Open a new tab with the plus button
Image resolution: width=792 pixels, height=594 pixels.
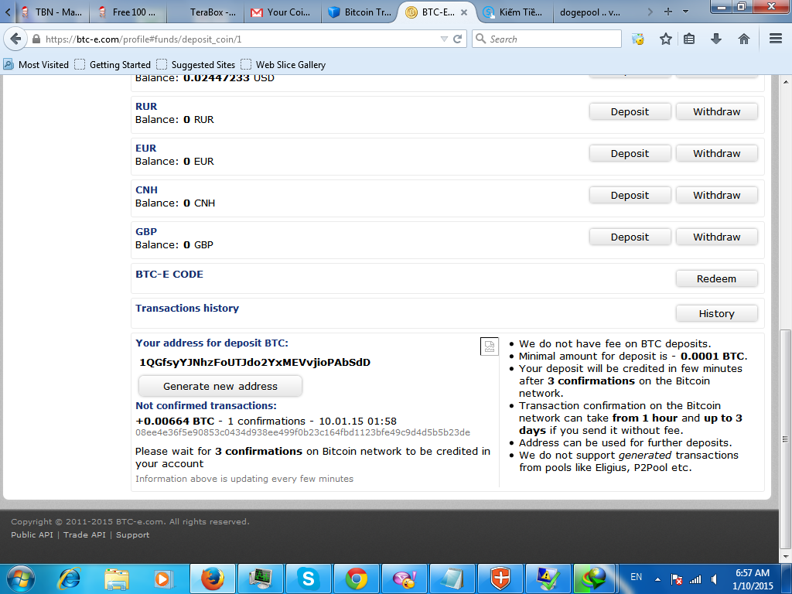click(x=667, y=12)
